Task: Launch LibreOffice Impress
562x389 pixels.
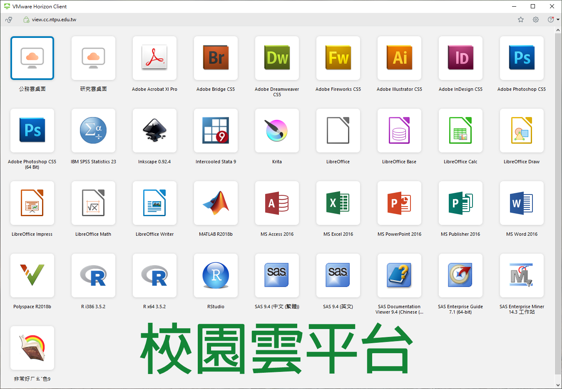Action: tap(32, 203)
